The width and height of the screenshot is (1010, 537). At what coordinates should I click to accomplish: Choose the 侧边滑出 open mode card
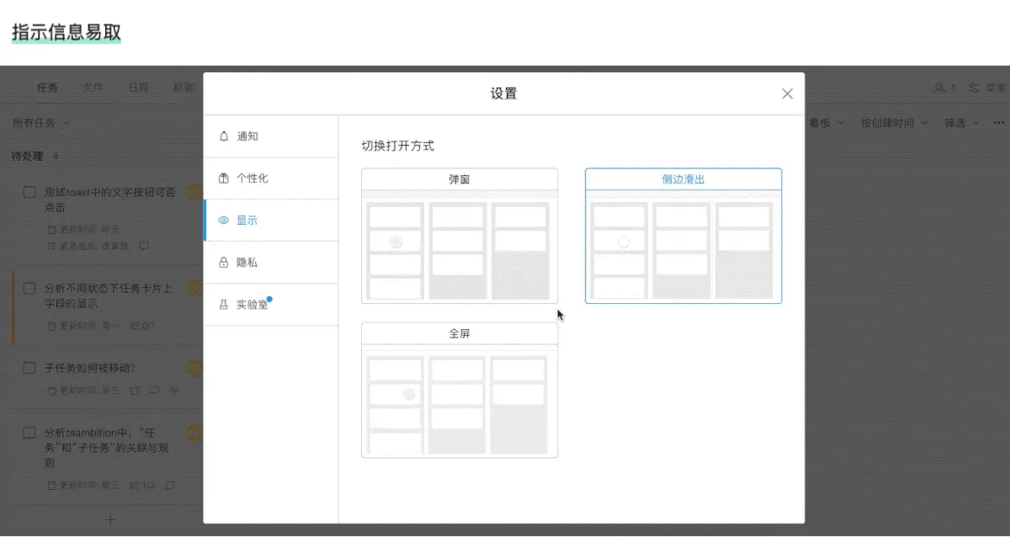[x=683, y=236]
